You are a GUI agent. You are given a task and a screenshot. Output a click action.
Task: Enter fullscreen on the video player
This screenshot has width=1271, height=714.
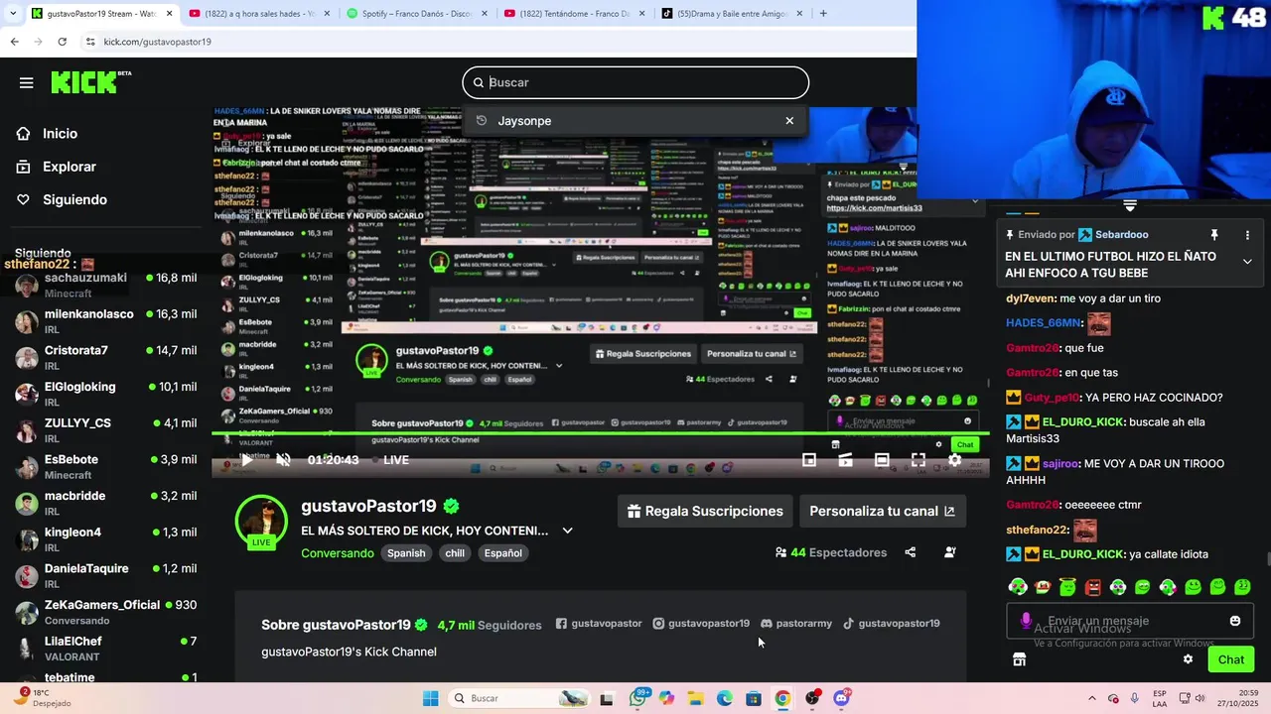coord(918,460)
